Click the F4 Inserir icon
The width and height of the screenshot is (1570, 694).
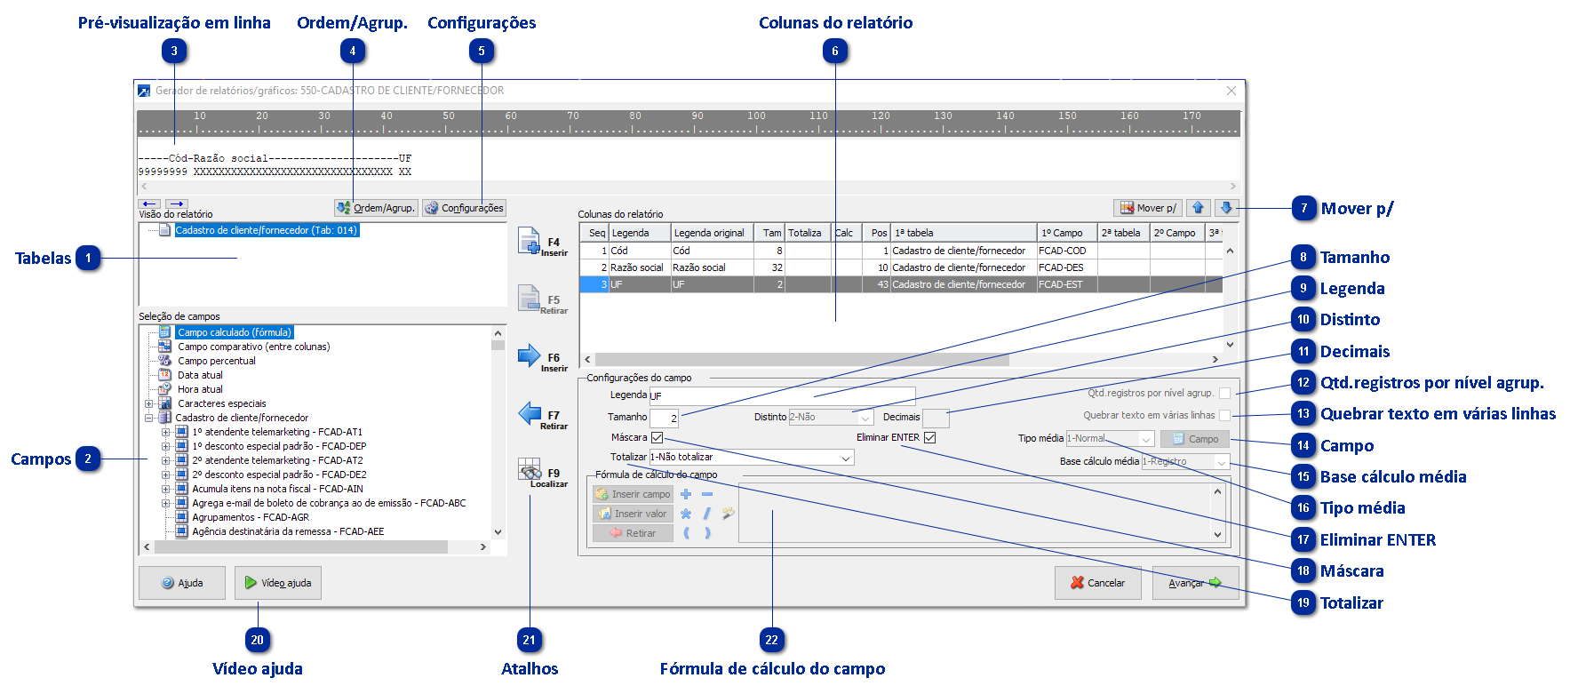(x=530, y=242)
